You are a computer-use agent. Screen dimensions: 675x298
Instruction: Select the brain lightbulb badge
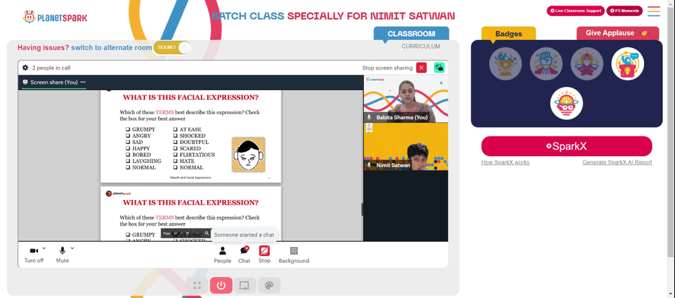(x=566, y=103)
